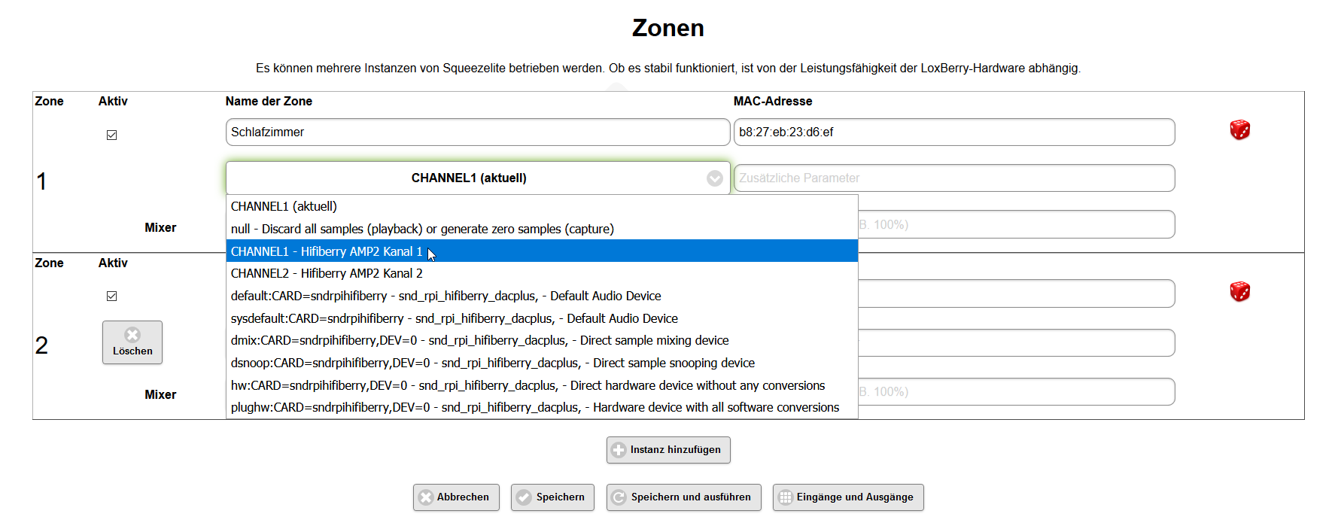Pick the dmix:CARD=sndrpihifiberry option
The image size is (1338, 526).
(x=479, y=341)
